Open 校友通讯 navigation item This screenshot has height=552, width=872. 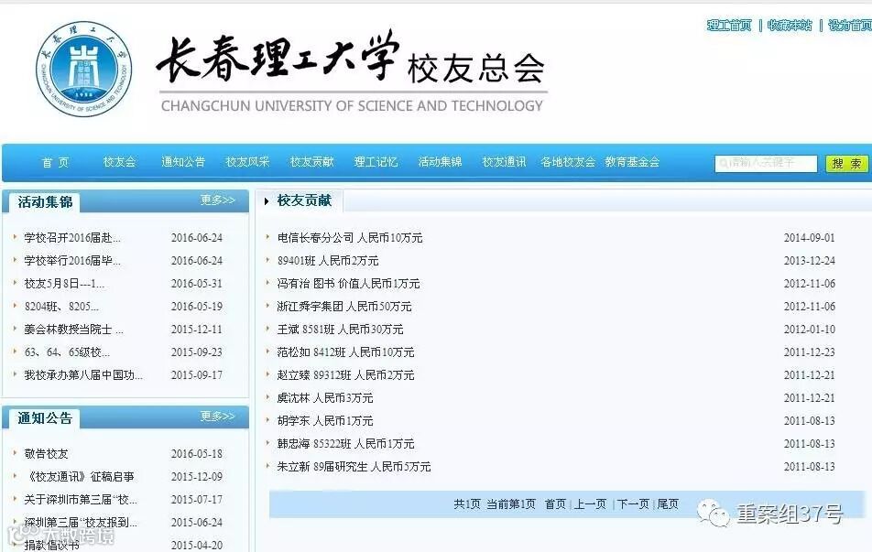(504, 162)
